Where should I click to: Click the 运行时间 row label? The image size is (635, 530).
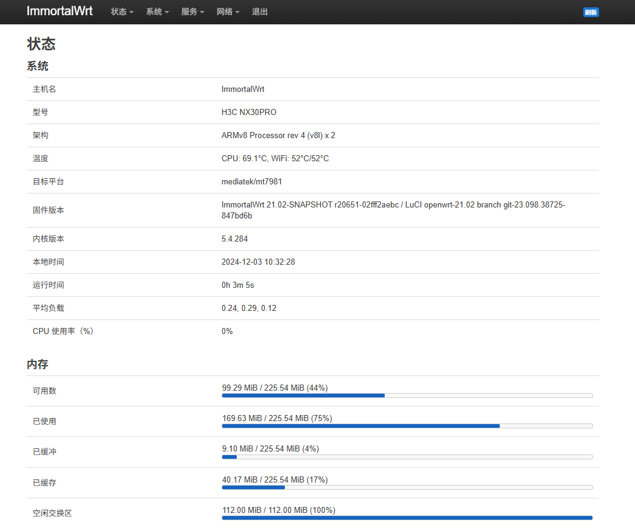[48, 285]
